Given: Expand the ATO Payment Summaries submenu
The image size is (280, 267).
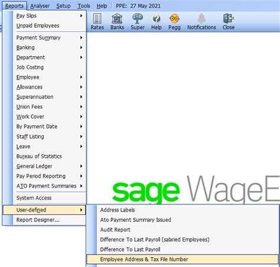Looking at the screenshot, I should (50, 186).
